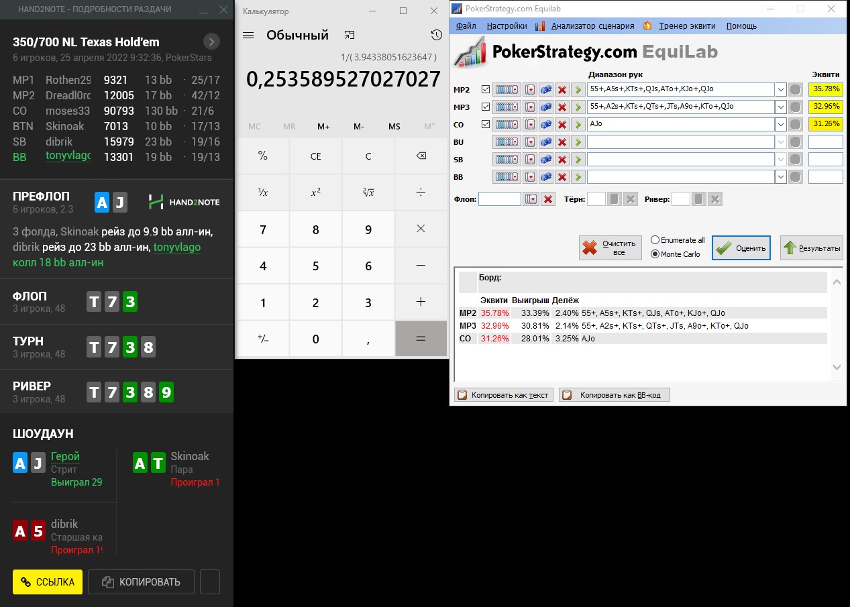This screenshot has height=607, width=850.
Task: Clear MP2 range with red X
Action: point(562,89)
